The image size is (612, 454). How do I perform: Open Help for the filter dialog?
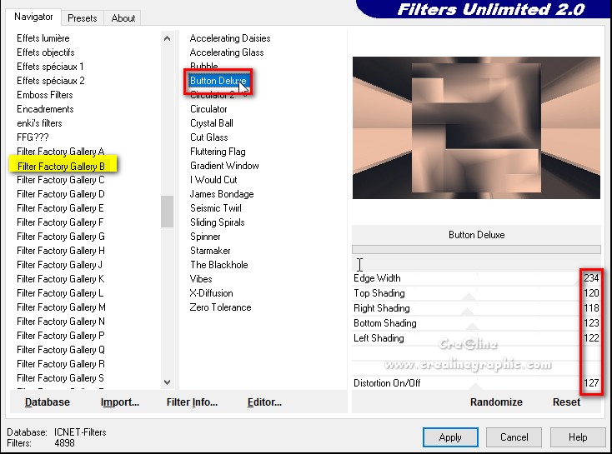578,437
